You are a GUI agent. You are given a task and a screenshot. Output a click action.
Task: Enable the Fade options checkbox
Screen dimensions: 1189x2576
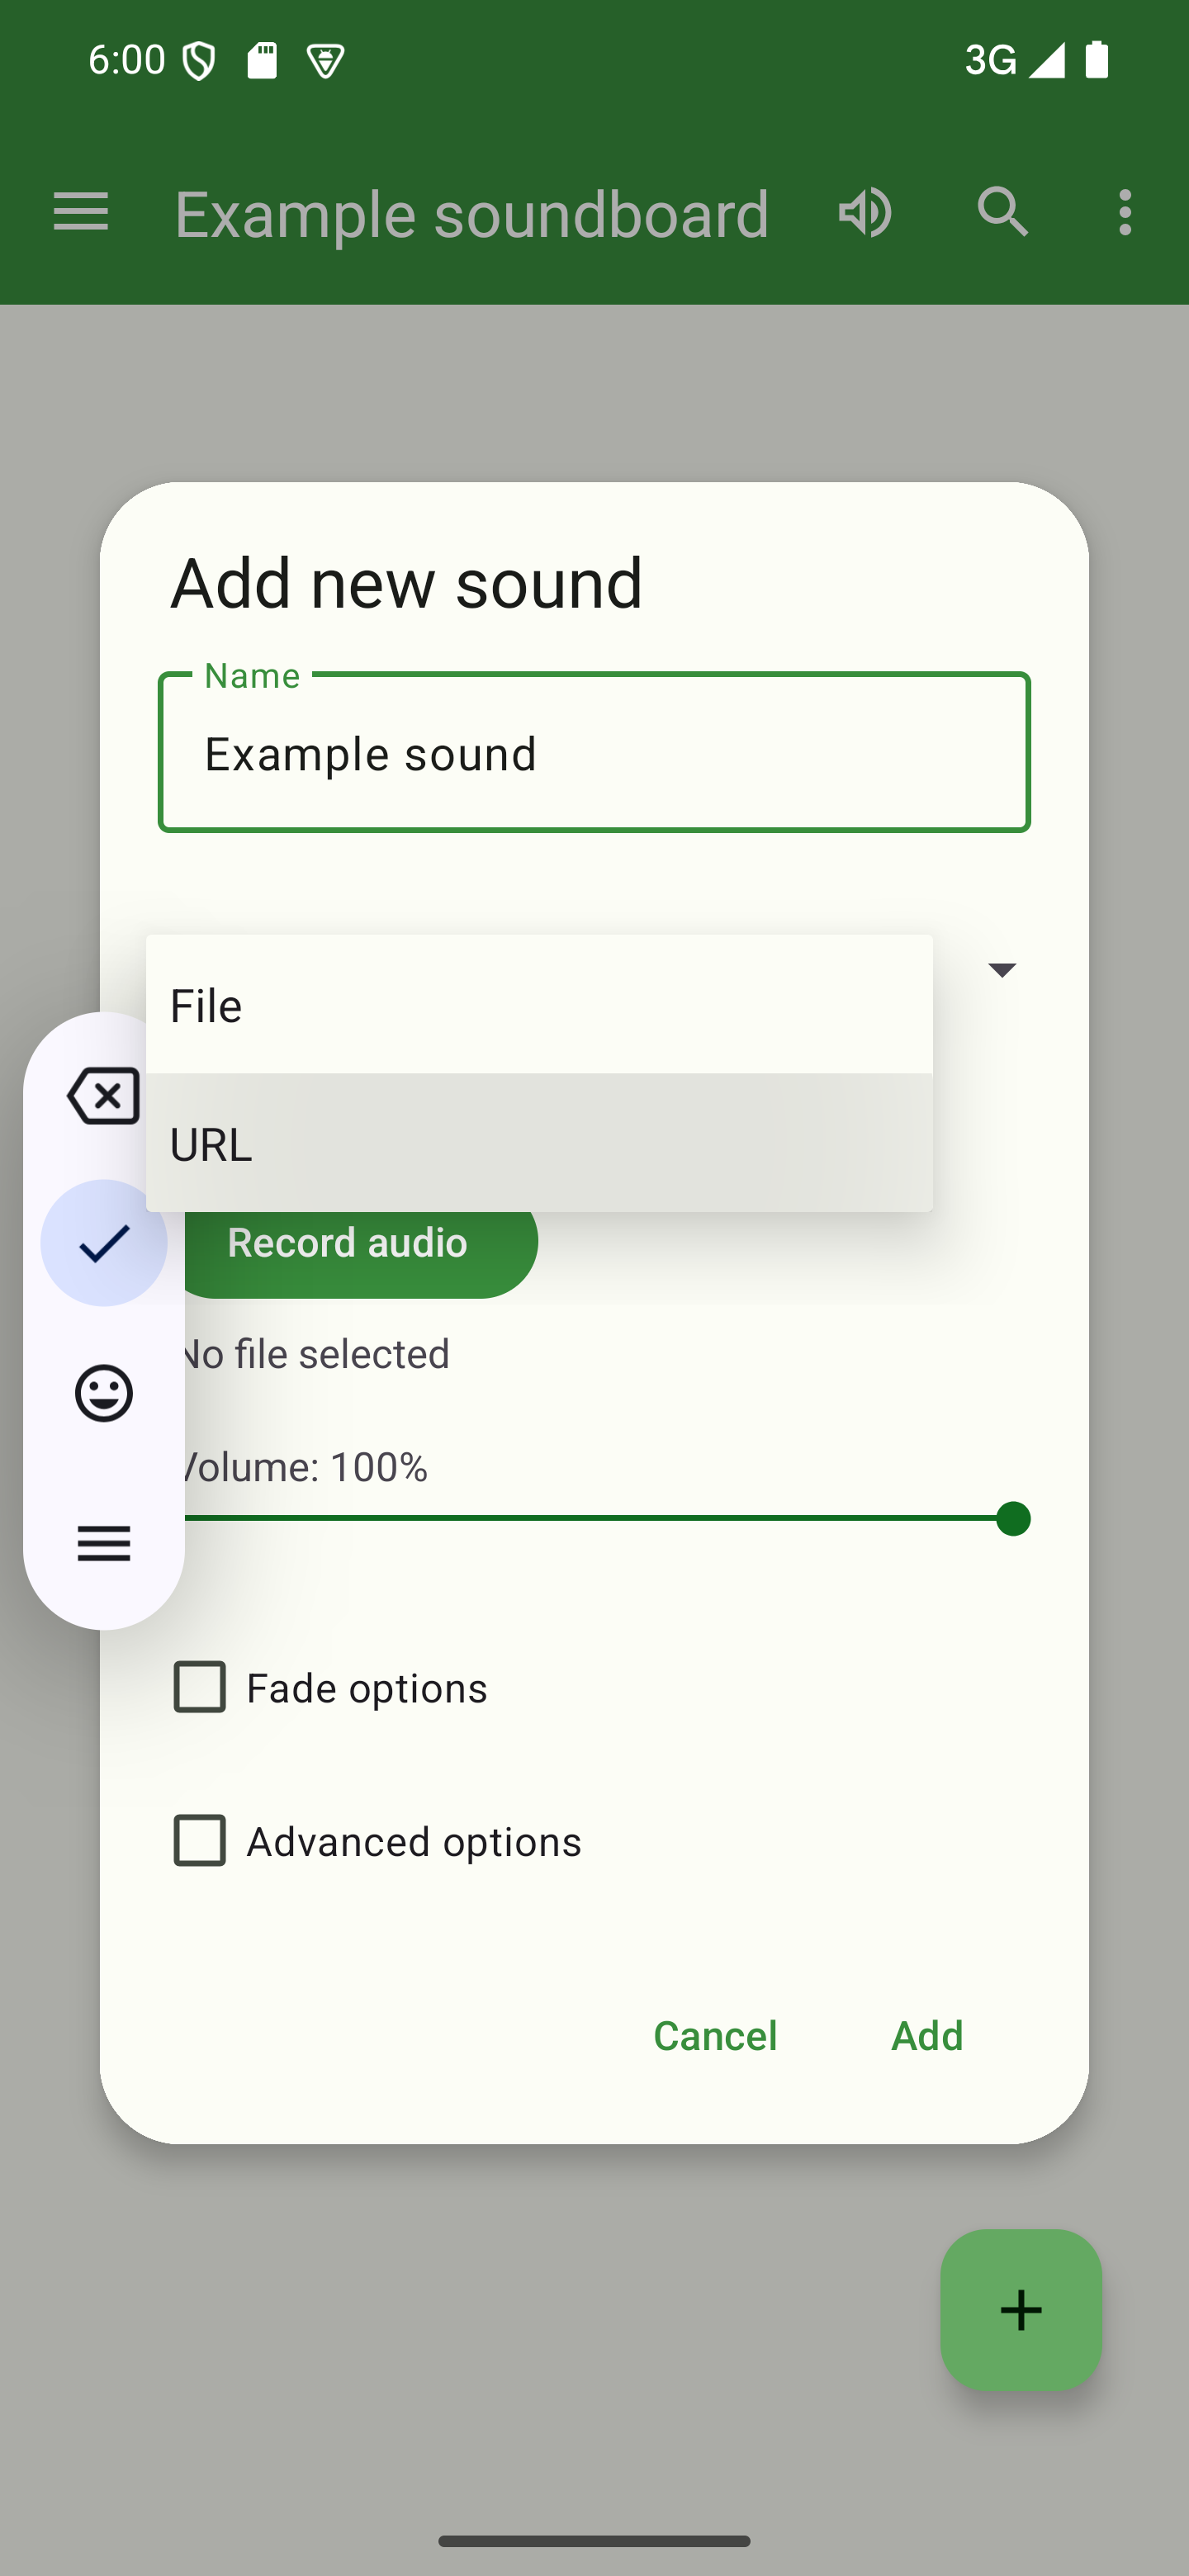coord(200,1688)
